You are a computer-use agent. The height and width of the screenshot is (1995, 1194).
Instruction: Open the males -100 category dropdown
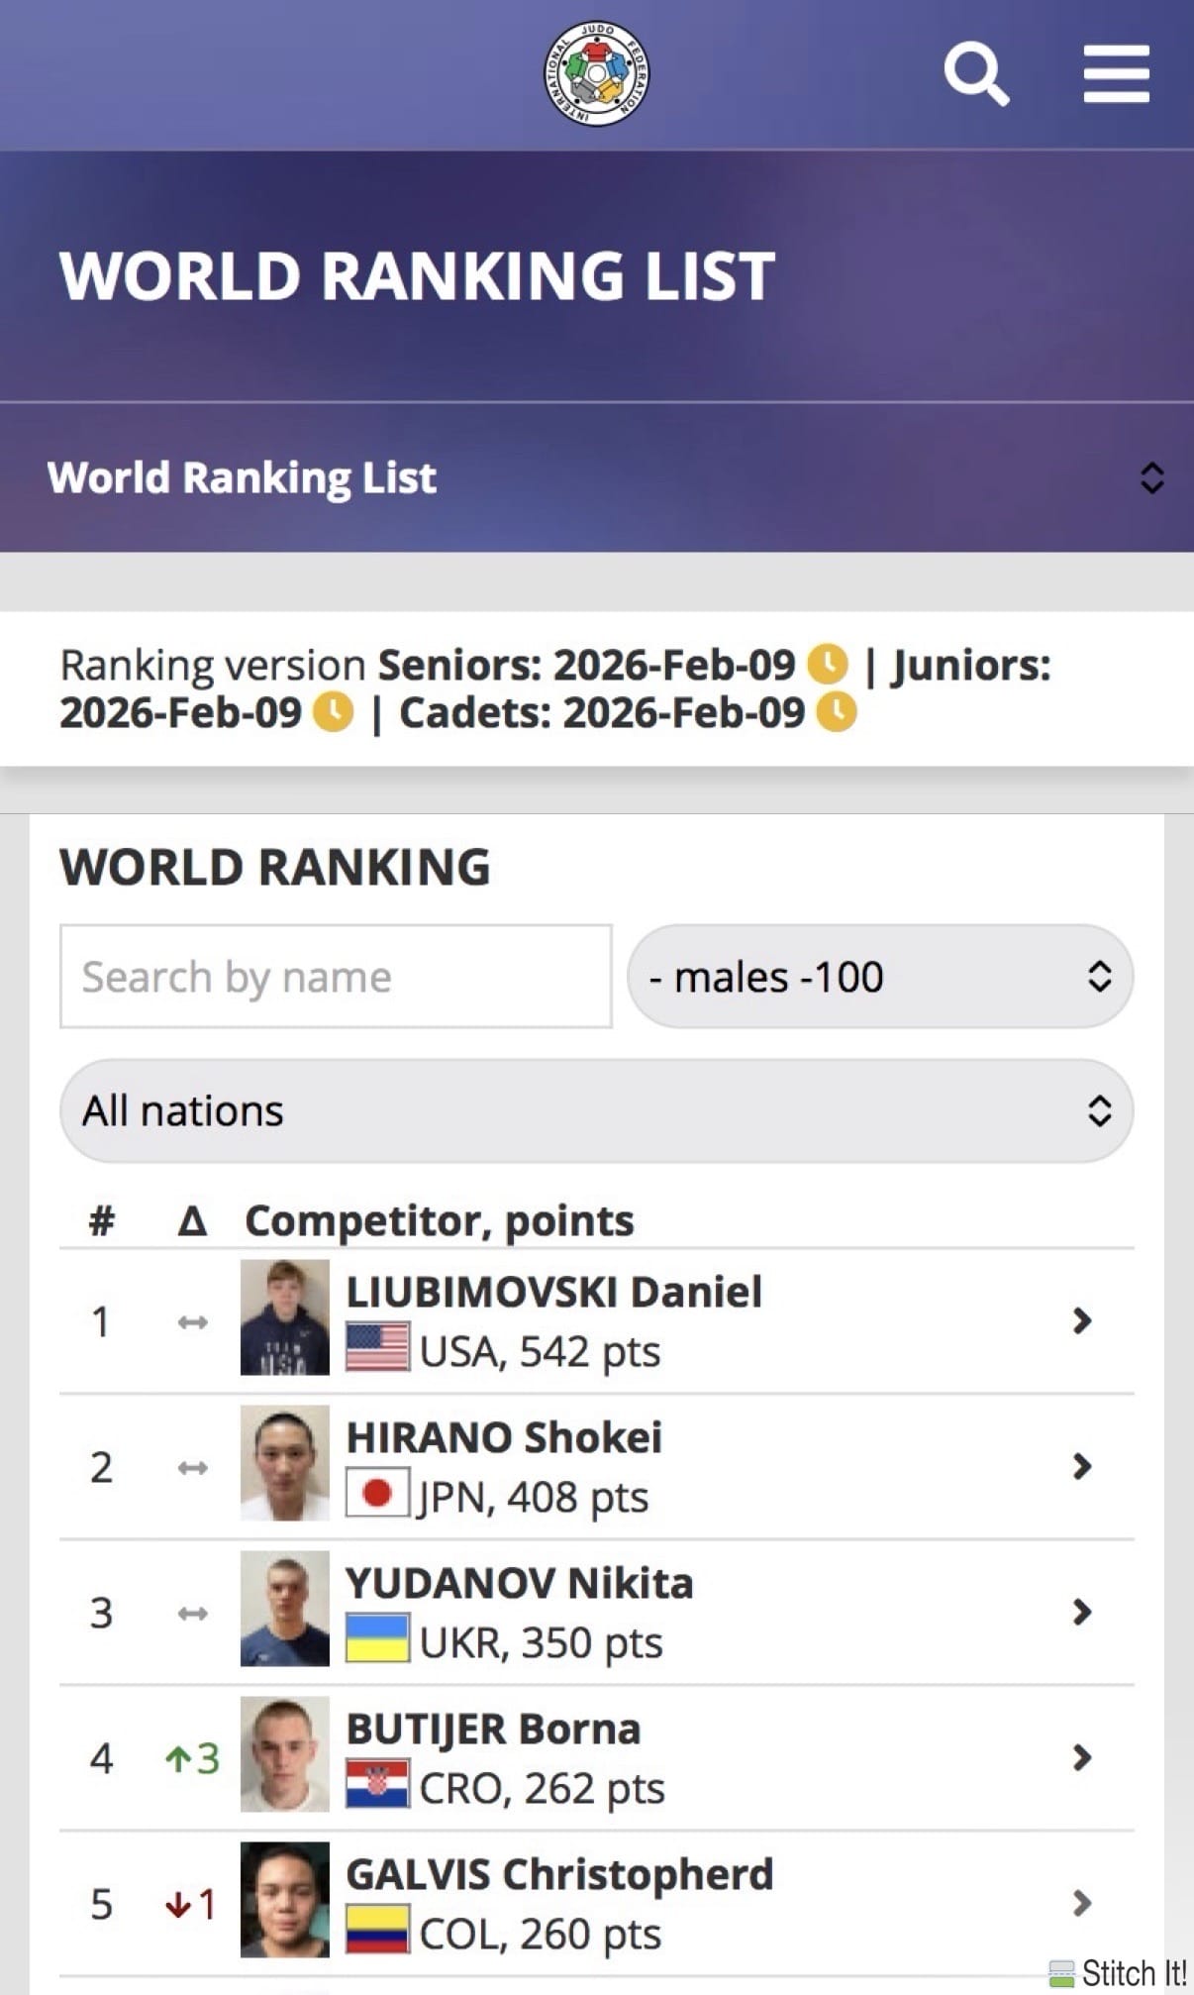(x=879, y=977)
